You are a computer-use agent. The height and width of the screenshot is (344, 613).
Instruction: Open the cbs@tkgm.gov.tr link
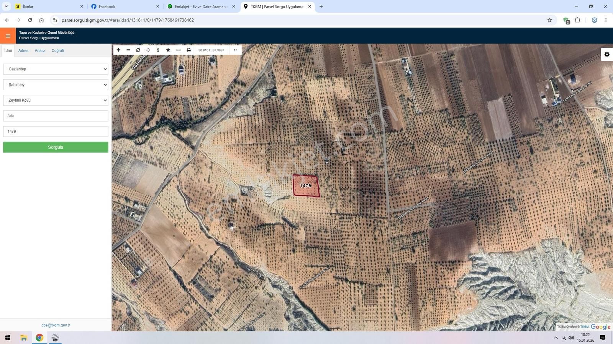[x=55, y=325]
